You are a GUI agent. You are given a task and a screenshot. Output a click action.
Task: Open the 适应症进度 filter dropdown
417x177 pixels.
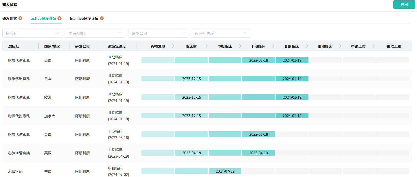point(221,33)
